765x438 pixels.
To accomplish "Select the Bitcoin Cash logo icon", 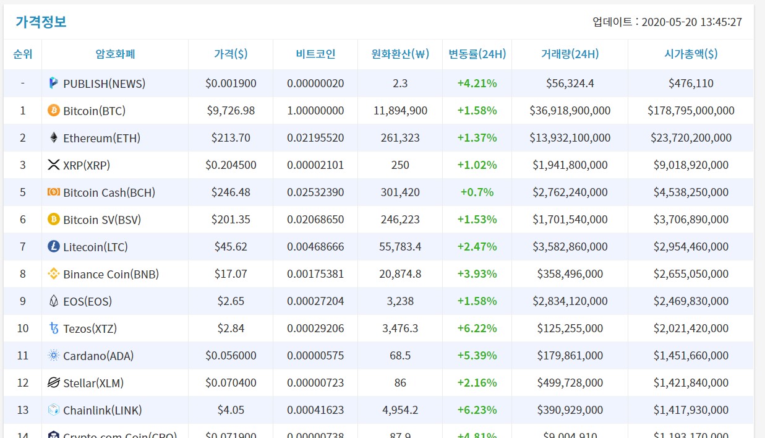I will click(54, 192).
